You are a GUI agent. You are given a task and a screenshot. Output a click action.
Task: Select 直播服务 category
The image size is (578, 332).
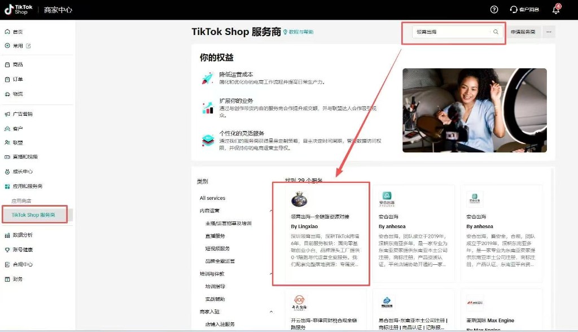pos(215,236)
